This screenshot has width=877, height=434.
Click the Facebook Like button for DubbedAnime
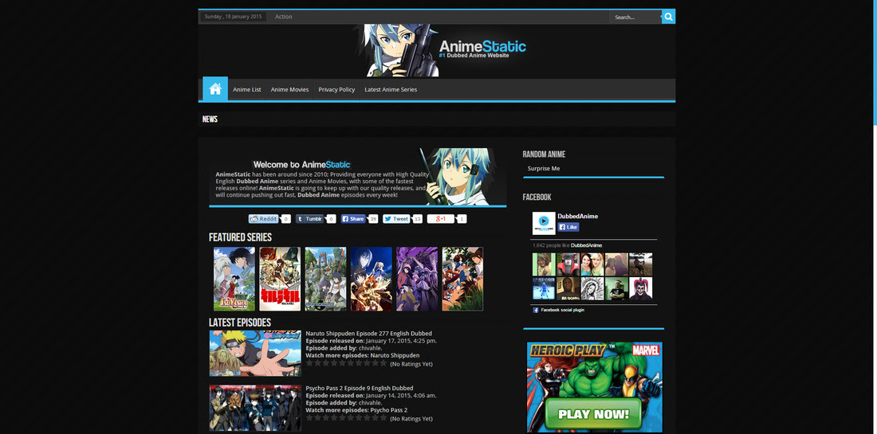click(x=568, y=227)
